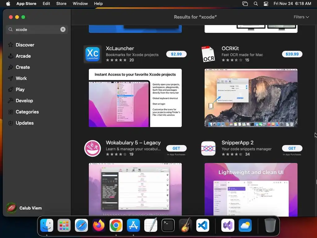317x238 pixels.
Task: Buy XcLauncher for $2.99
Action: click(176, 54)
